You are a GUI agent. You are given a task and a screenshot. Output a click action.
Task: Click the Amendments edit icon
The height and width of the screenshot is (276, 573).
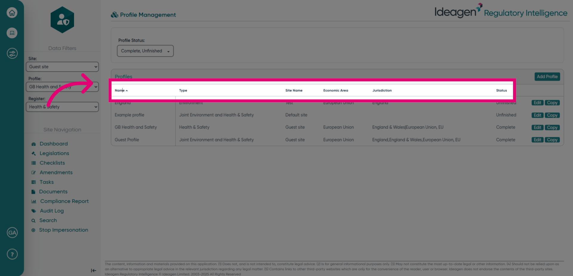pos(33,173)
